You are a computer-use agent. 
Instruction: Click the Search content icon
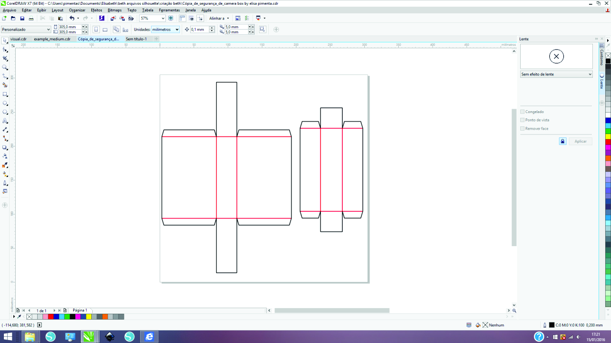[x=101, y=18]
